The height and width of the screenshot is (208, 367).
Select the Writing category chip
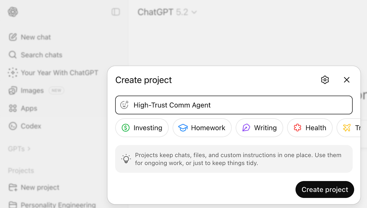pyautogui.click(x=259, y=128)
